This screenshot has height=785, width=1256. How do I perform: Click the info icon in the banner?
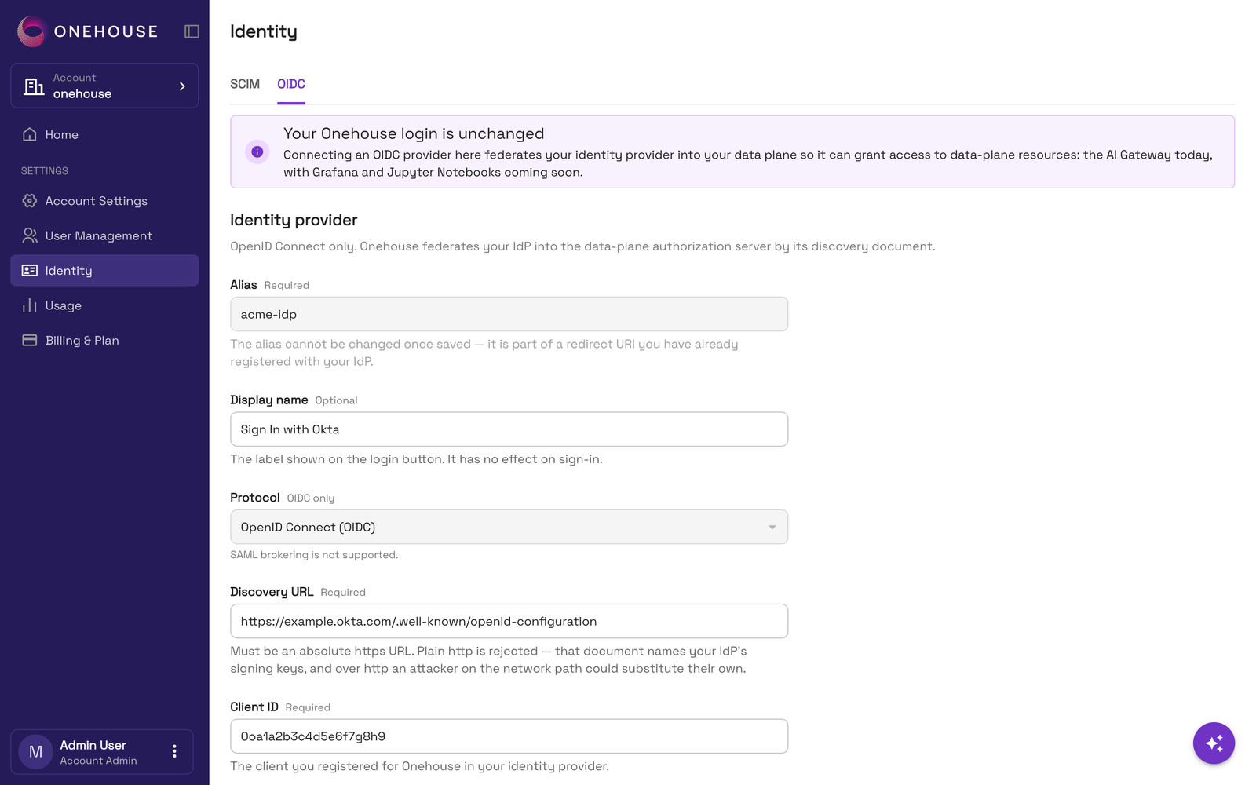tap(257, 152)
